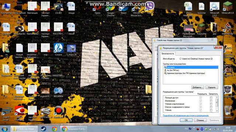Select the РАССПЕЧ... PDF icon
Image resolution: width=236 pixels, height=132 pixels.
coord(58,29)
